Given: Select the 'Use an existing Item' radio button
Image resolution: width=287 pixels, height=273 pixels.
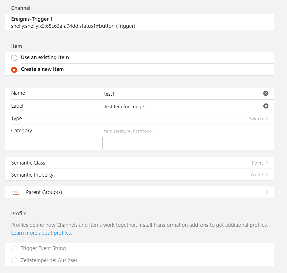Looking at the screenshot, I should pos(14,58).
